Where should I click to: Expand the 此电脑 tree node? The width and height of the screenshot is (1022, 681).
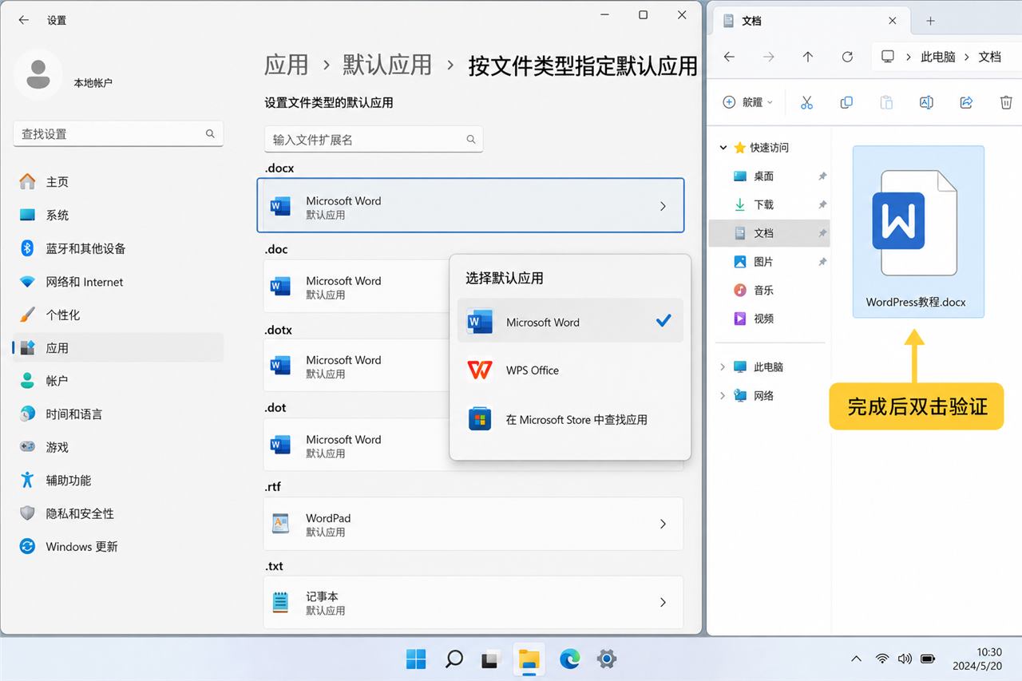(x=723, y=367)
